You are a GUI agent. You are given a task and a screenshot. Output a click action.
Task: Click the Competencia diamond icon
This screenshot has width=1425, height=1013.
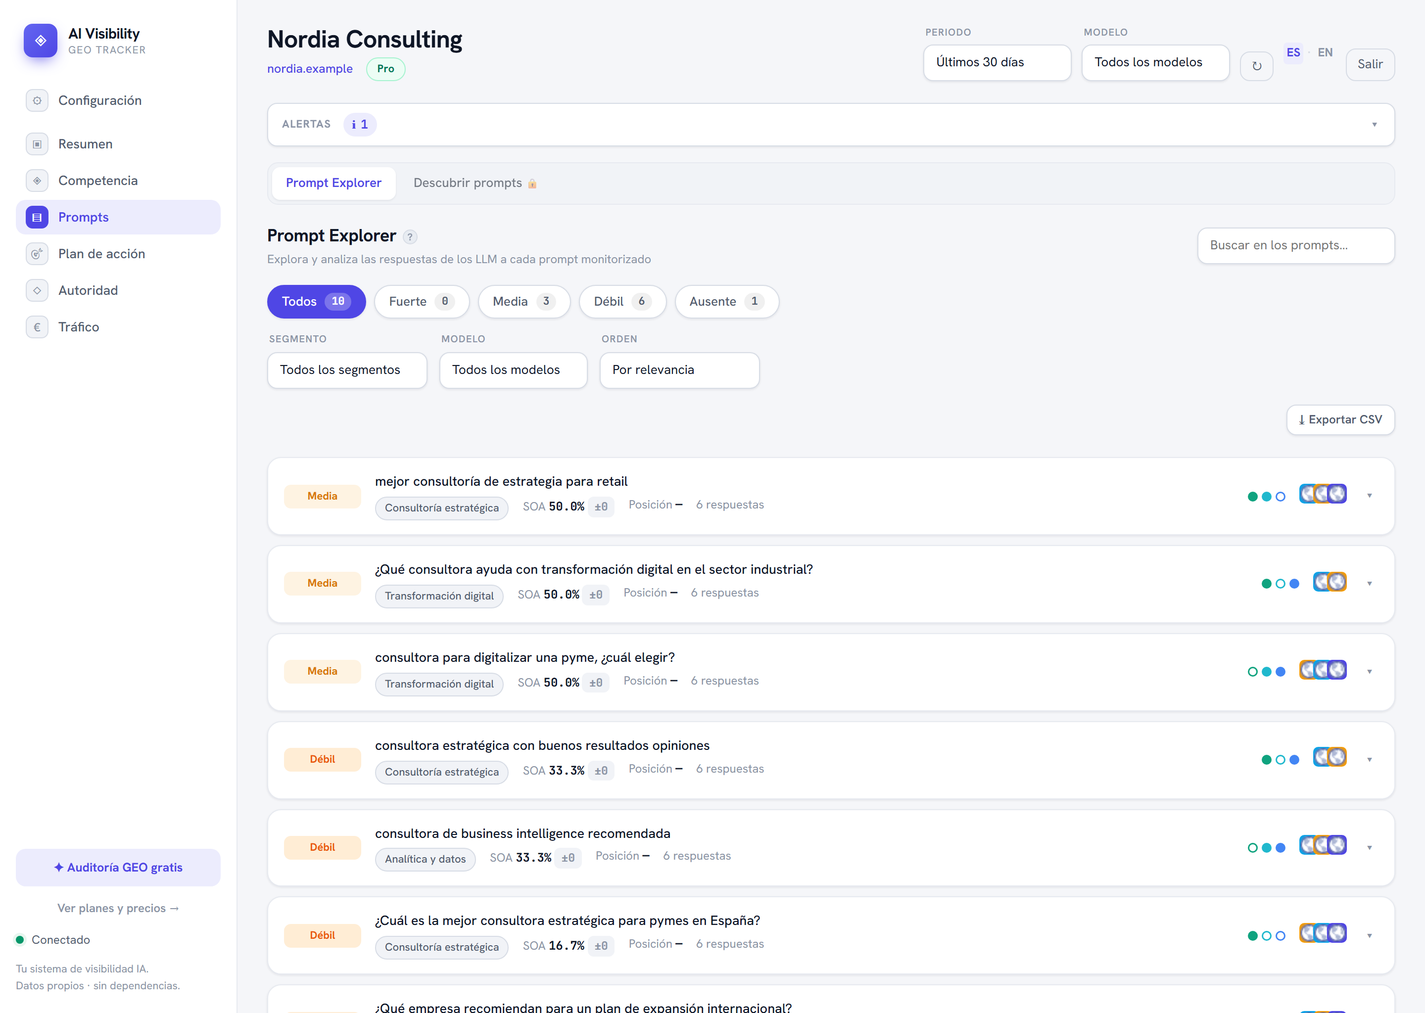pos(37,181)
